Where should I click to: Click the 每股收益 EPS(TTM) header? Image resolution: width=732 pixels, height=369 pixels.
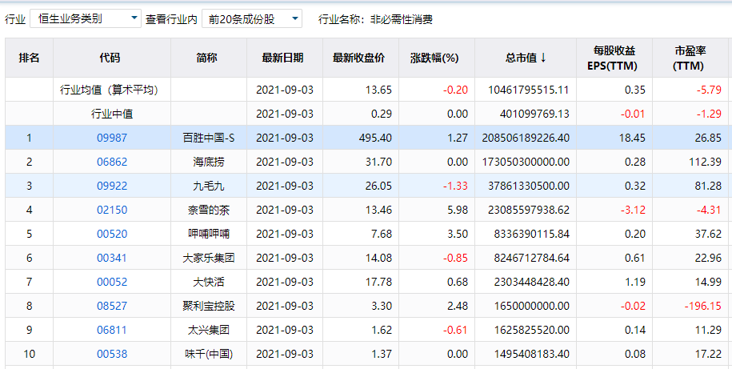[614, 58]
